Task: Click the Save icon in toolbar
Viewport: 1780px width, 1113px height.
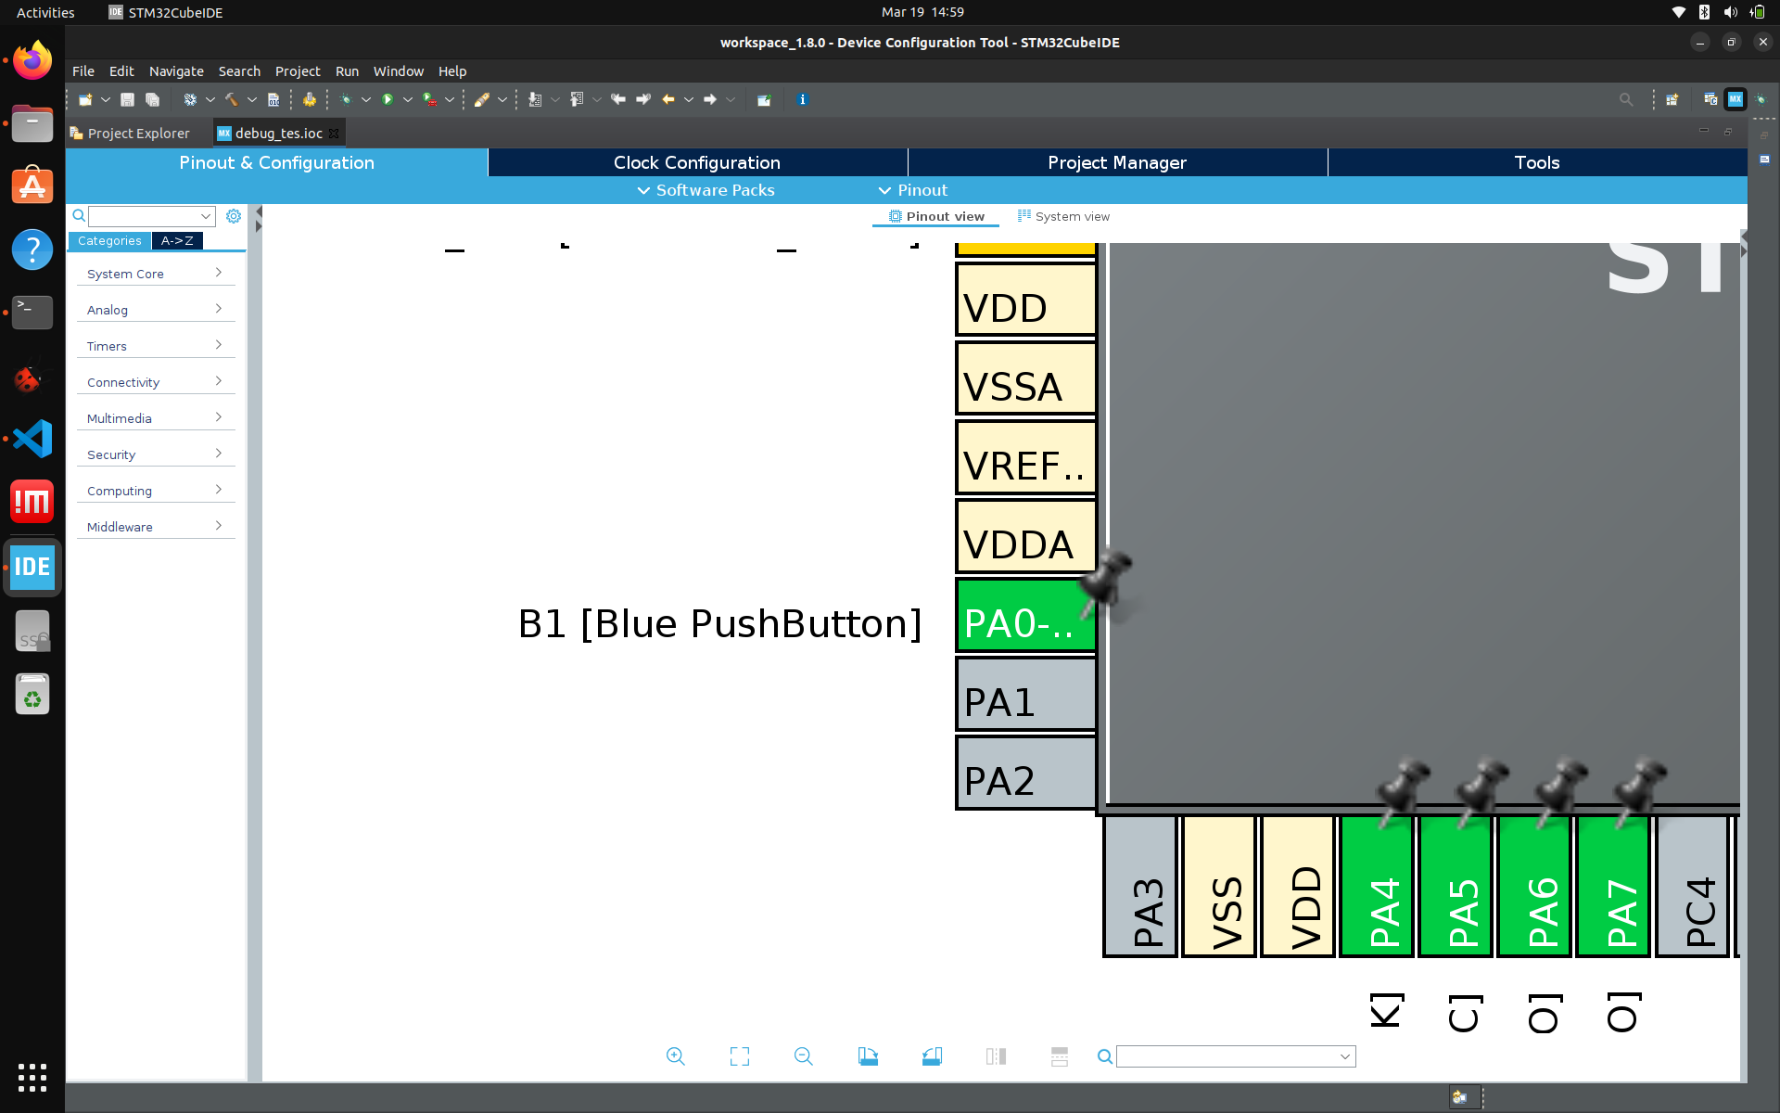Action: click(x=128, y=99)
